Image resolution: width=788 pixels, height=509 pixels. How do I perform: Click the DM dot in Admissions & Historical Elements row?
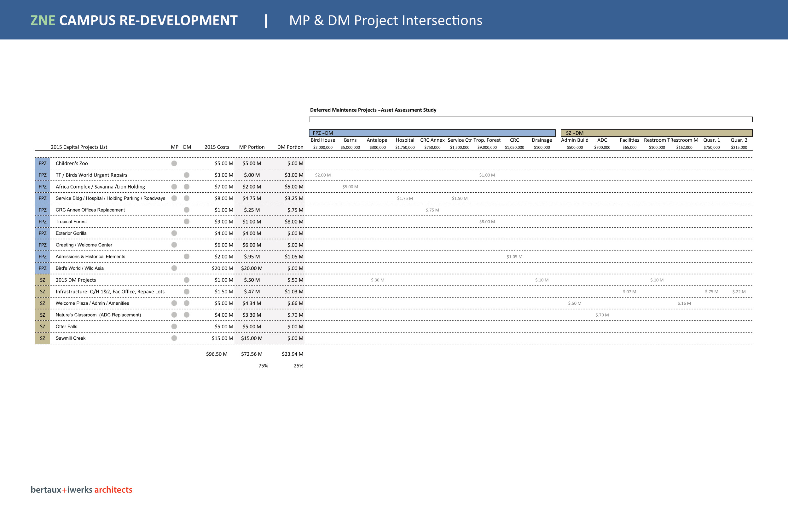tap(187, 257)
